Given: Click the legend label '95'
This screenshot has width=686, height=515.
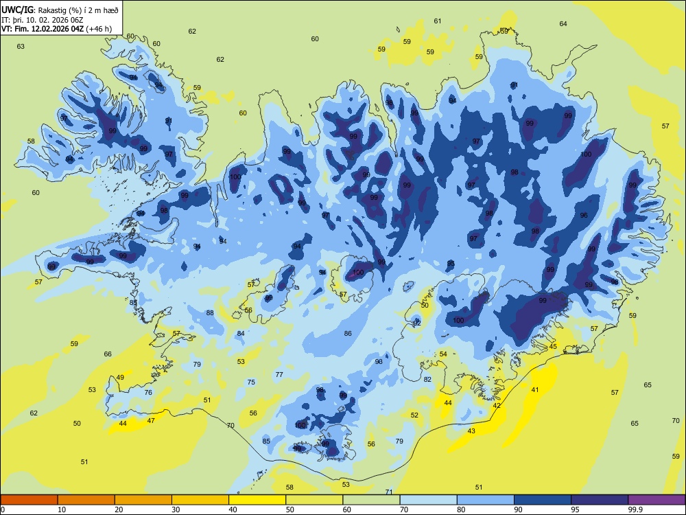Looking at the screenshot, I should click(x=576, y=510).
